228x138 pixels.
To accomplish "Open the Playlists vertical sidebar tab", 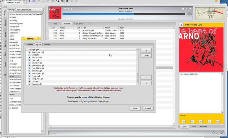I will (5, 44).
